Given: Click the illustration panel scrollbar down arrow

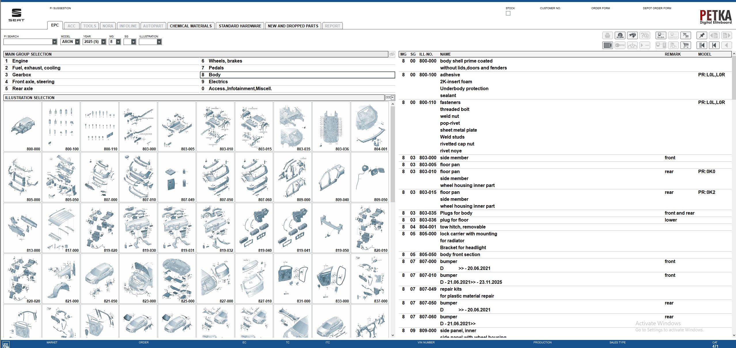Looking at the screenshot, I should click(x=393, y=335).
